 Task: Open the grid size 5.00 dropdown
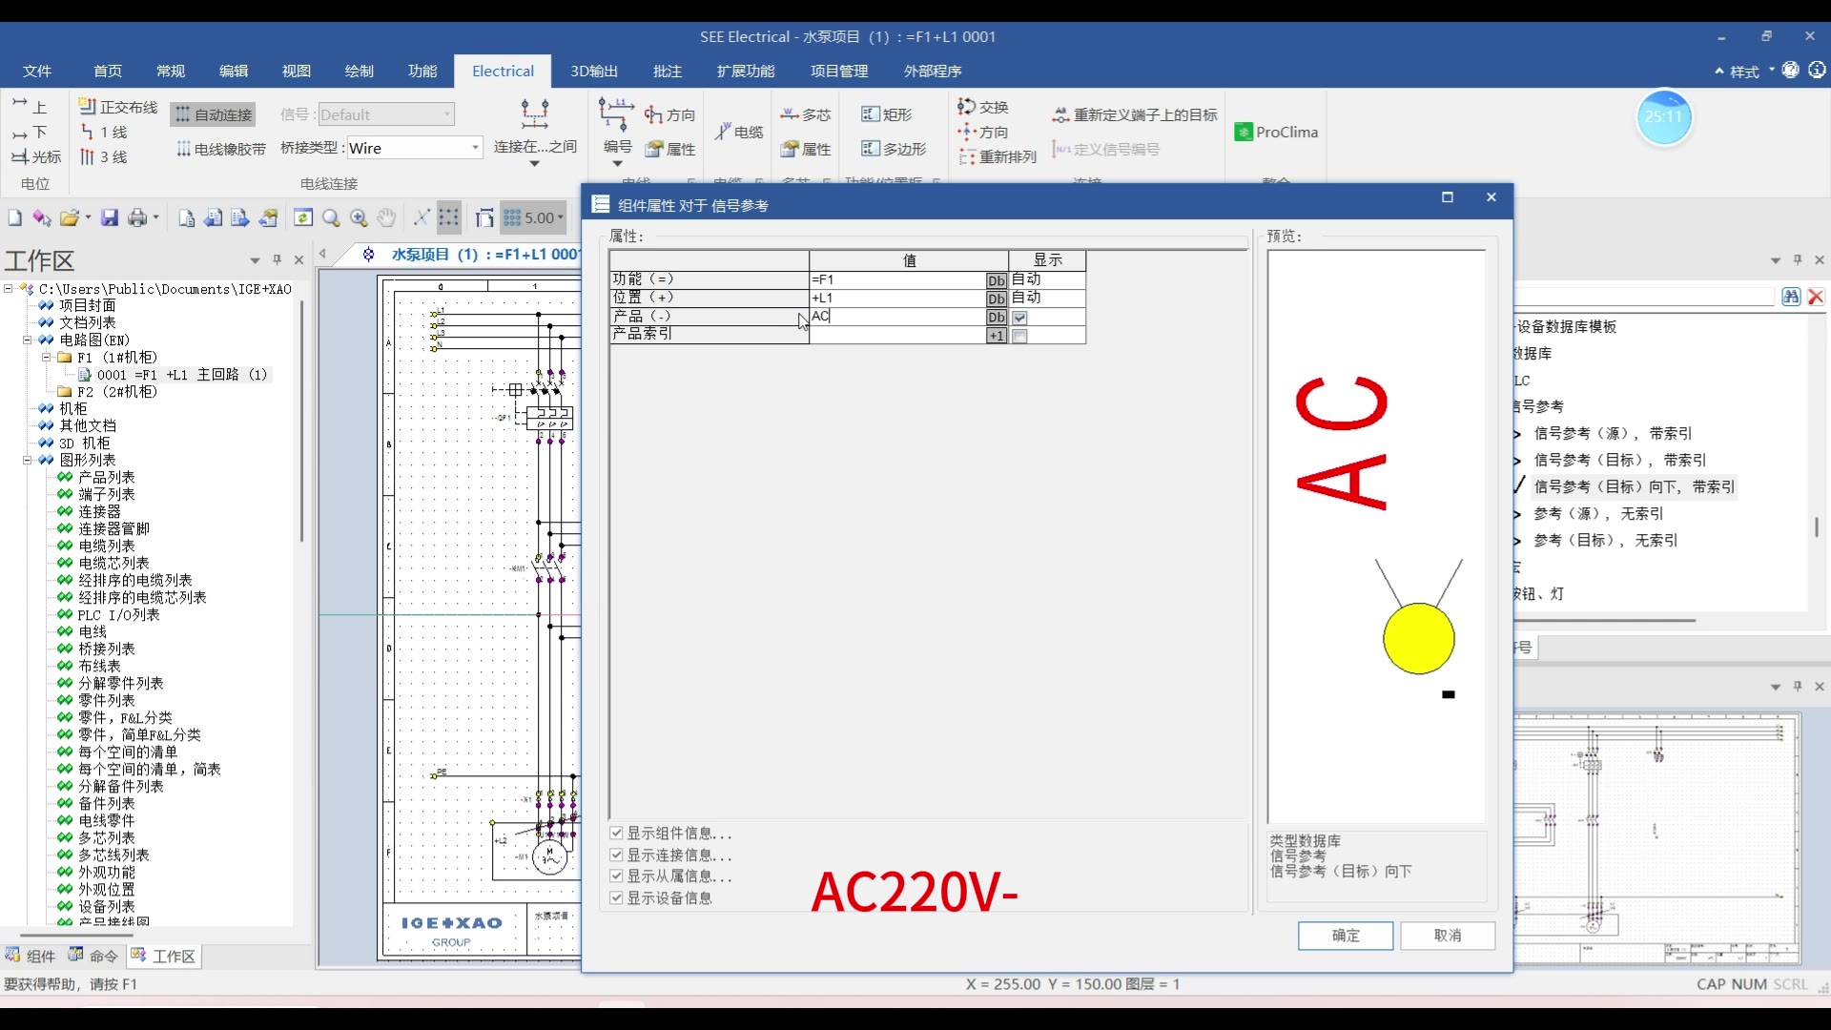point(561,218)
